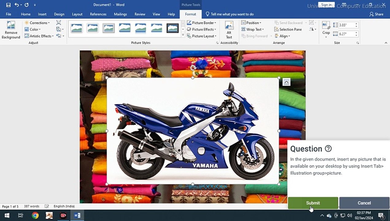Click the Share button
The height and width of the screenshot is (221, 390).
pos(377,14)
